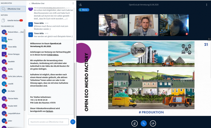Unmute the microphone in the bottom toolbar
The width and height of the screenshot is (211, 128).
[135, 123]
